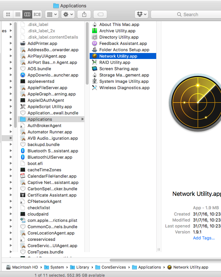Screen dimensions: 221x277
Task: Expand the left column row beside appleeventsd
Action: point(11,81)
